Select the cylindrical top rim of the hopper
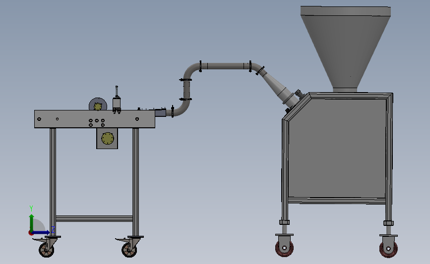The image size is (430, 264). 346,11
